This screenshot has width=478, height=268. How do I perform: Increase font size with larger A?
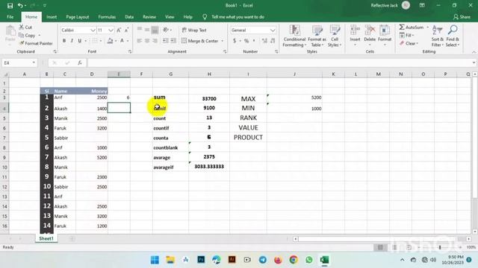[119, 30]
